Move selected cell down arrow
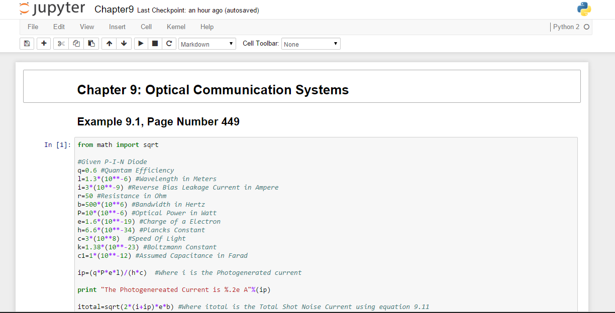The height and width of the screenshot is (313, 615). click(x=124, y=44)
